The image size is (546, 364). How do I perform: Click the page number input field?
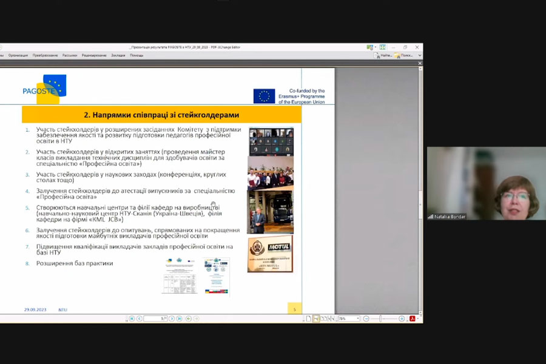156,318
